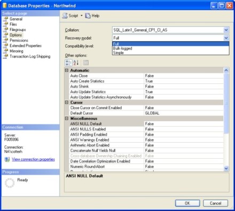
Task: Click the properties grid scroll up arrow
Action: tap(226, 71)
